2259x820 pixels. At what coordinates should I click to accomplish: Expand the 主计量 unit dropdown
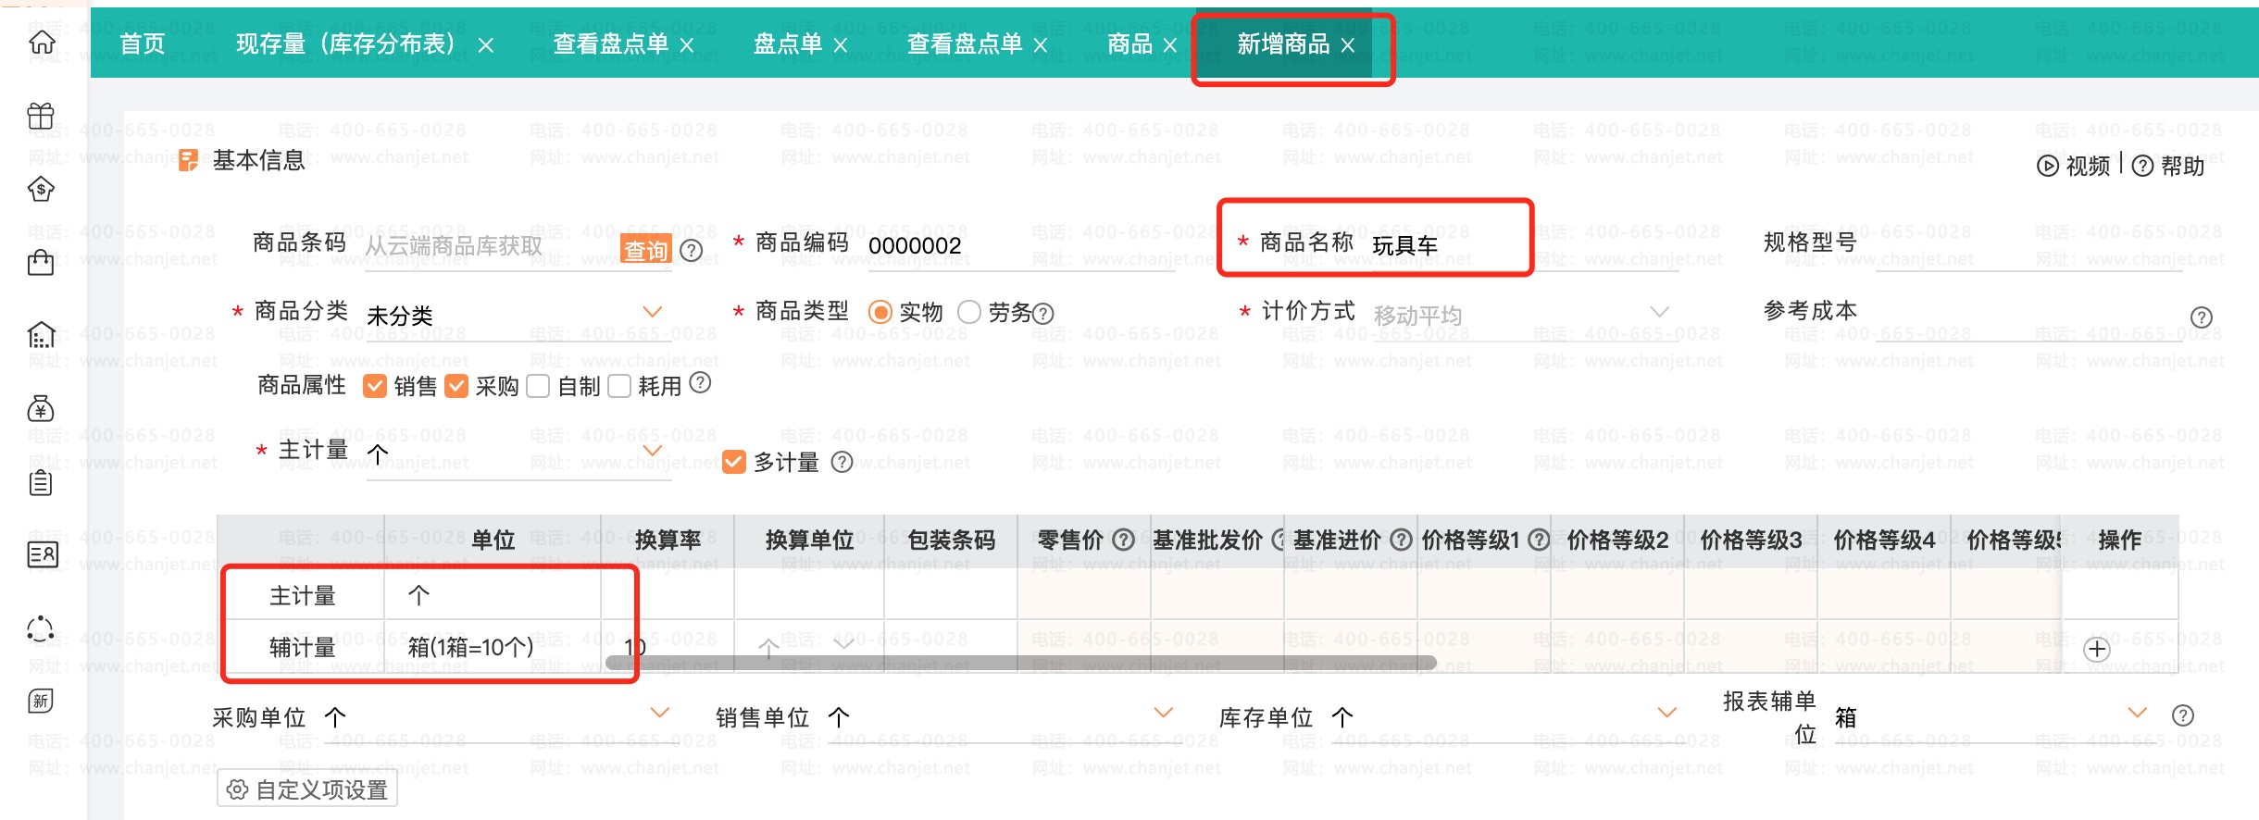pos(653,451)
